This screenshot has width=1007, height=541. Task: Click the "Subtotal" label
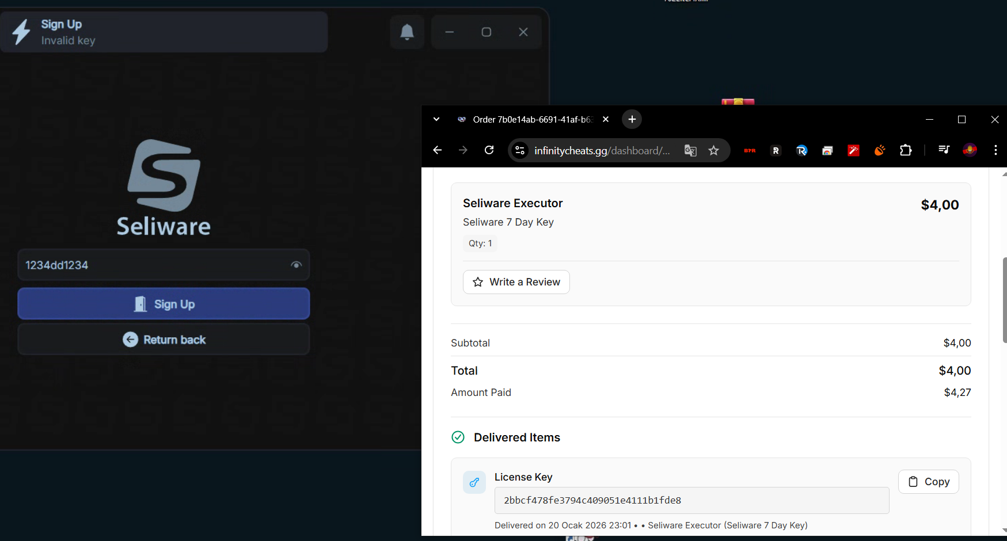[x=470, y=343]
